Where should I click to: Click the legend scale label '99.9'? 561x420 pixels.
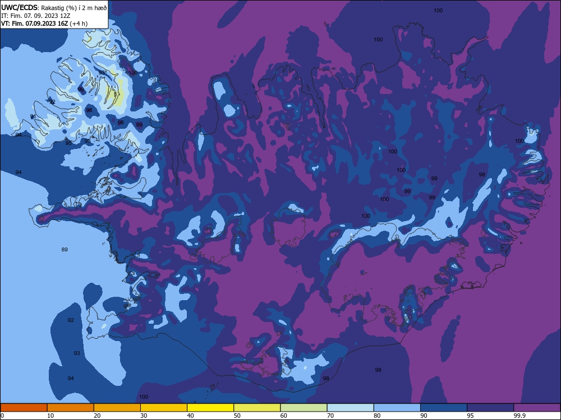519,416
